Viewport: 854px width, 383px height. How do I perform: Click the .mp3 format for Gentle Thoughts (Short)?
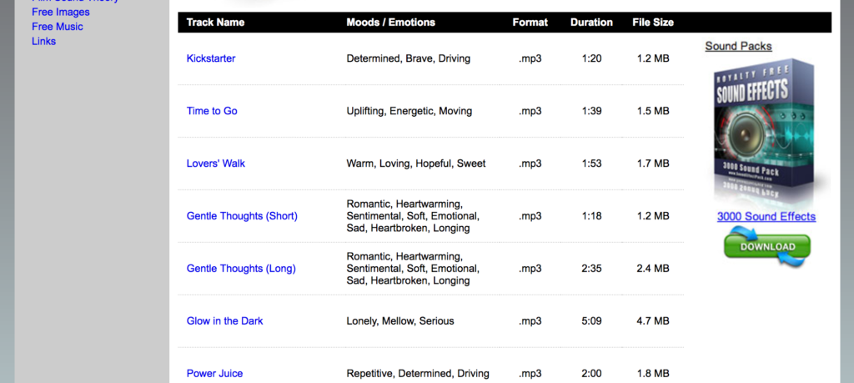pos(530,216)
